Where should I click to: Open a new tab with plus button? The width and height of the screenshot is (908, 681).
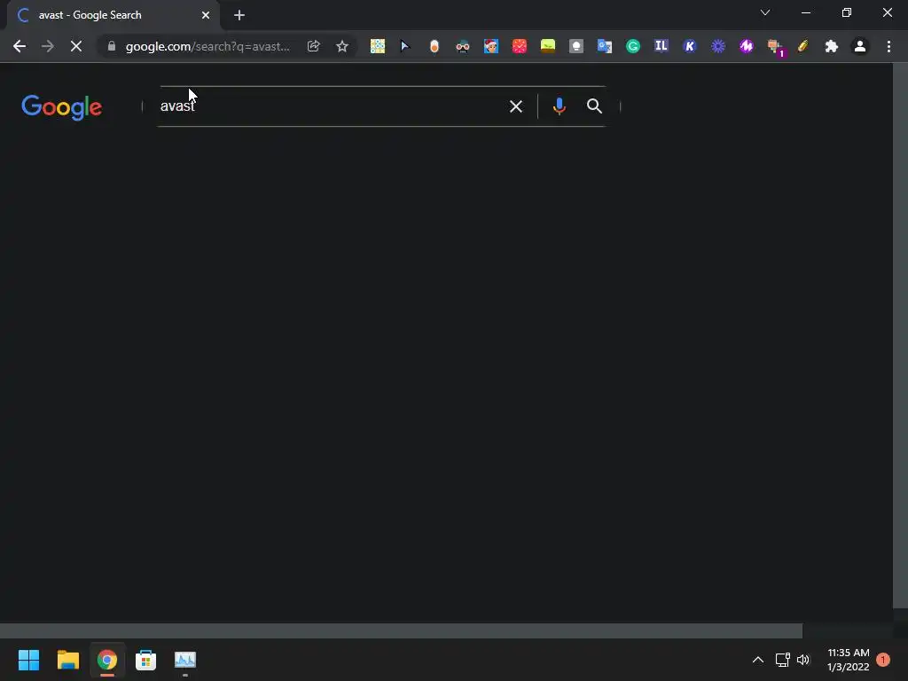(239, 15)
